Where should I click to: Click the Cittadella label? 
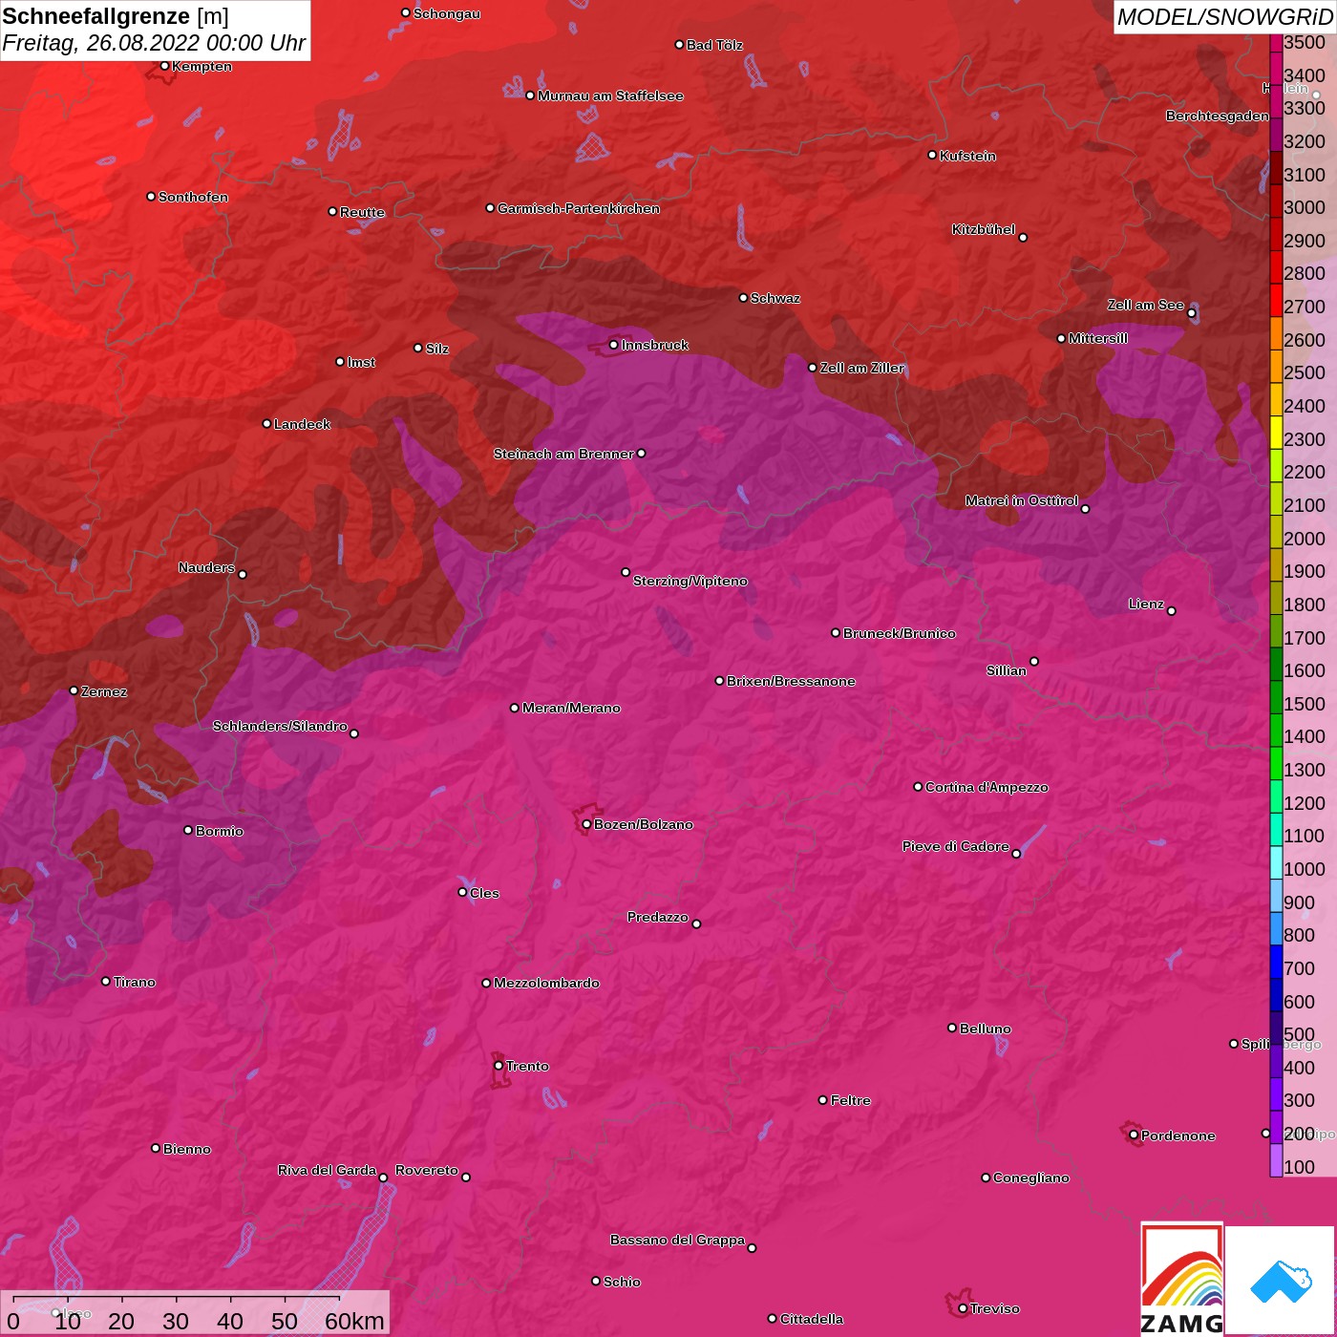tap(812, 1319)
